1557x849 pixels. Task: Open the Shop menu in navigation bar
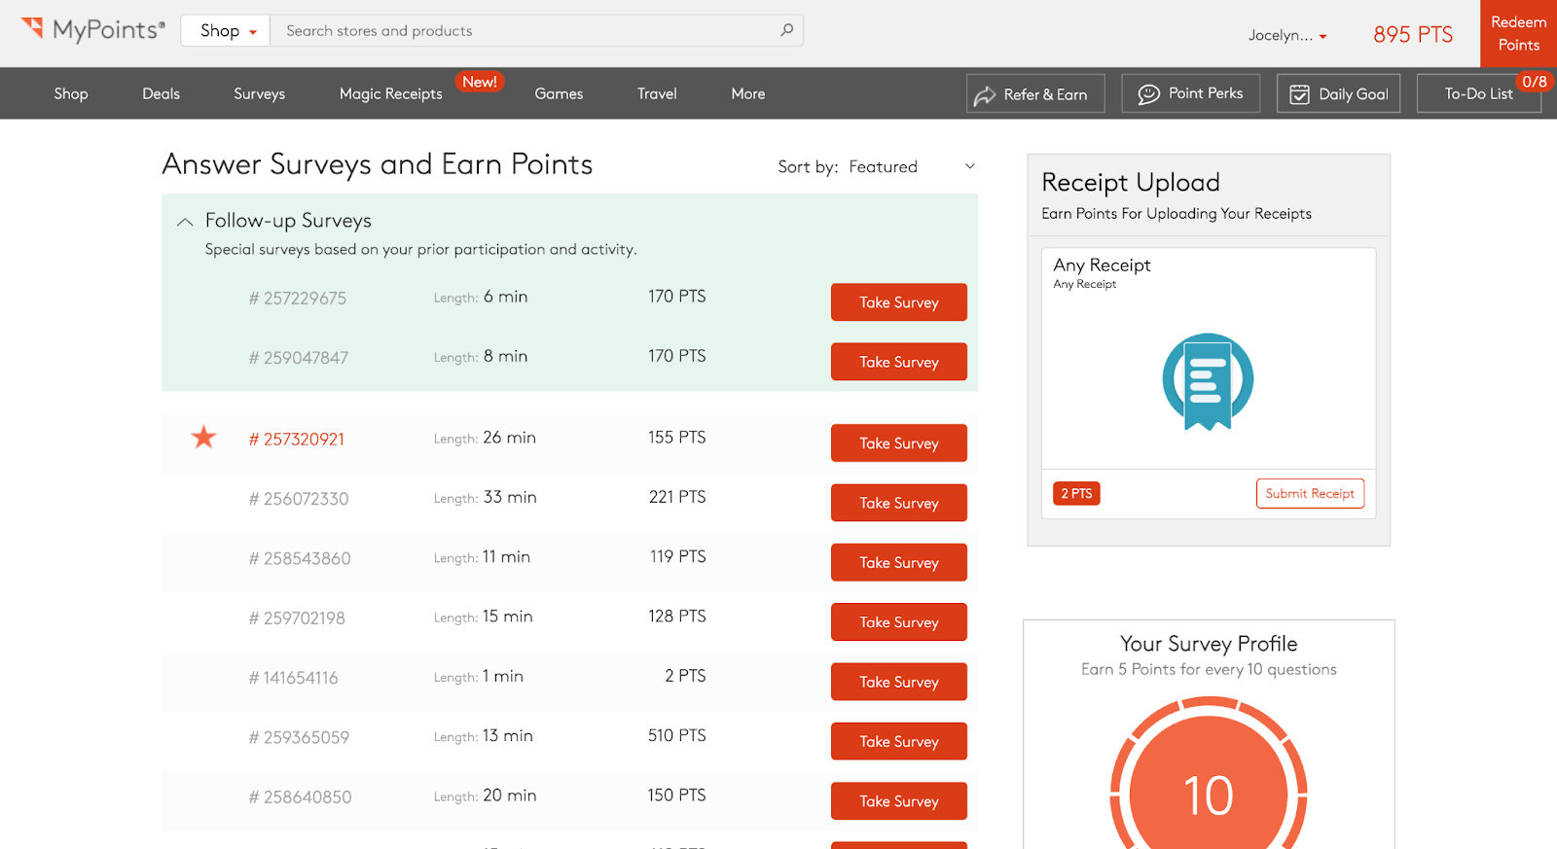[x=71, y=93]
